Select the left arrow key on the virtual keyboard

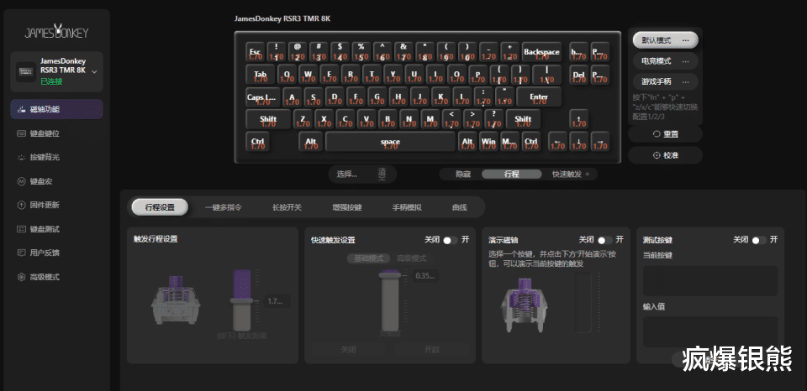coord(558,141)
